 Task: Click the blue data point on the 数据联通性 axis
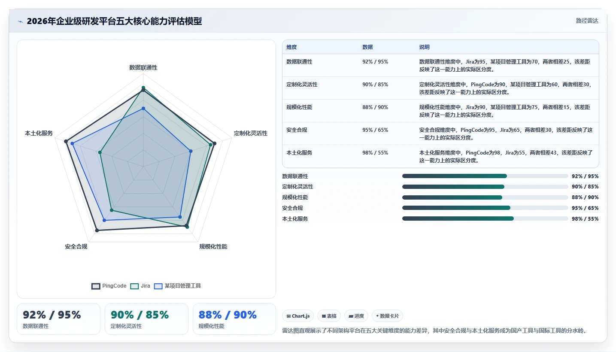[x=143, y=109]
